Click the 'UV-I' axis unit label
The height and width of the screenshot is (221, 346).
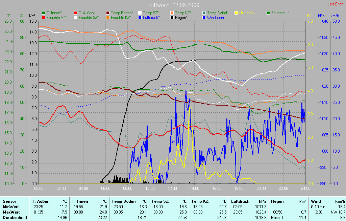(309, 16)
